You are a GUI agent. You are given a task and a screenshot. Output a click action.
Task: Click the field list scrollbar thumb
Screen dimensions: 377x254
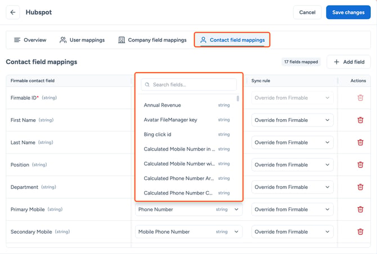pyautogui.click(x=238, y=98)
